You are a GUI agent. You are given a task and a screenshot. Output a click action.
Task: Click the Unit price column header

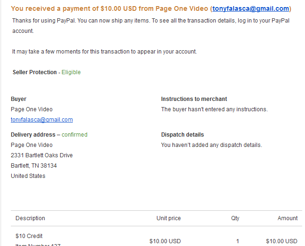click(169, 218)
